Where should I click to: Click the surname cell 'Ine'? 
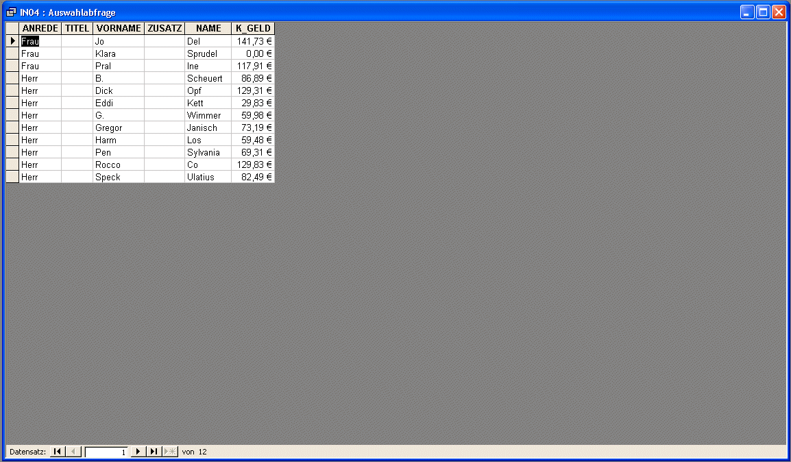click(208, 66)
